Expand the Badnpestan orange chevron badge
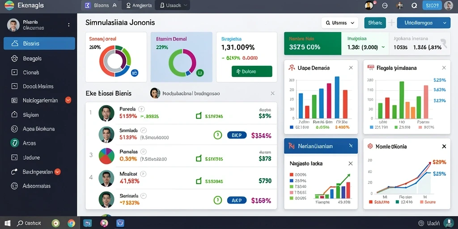458x229 pixels. (58, 172)
